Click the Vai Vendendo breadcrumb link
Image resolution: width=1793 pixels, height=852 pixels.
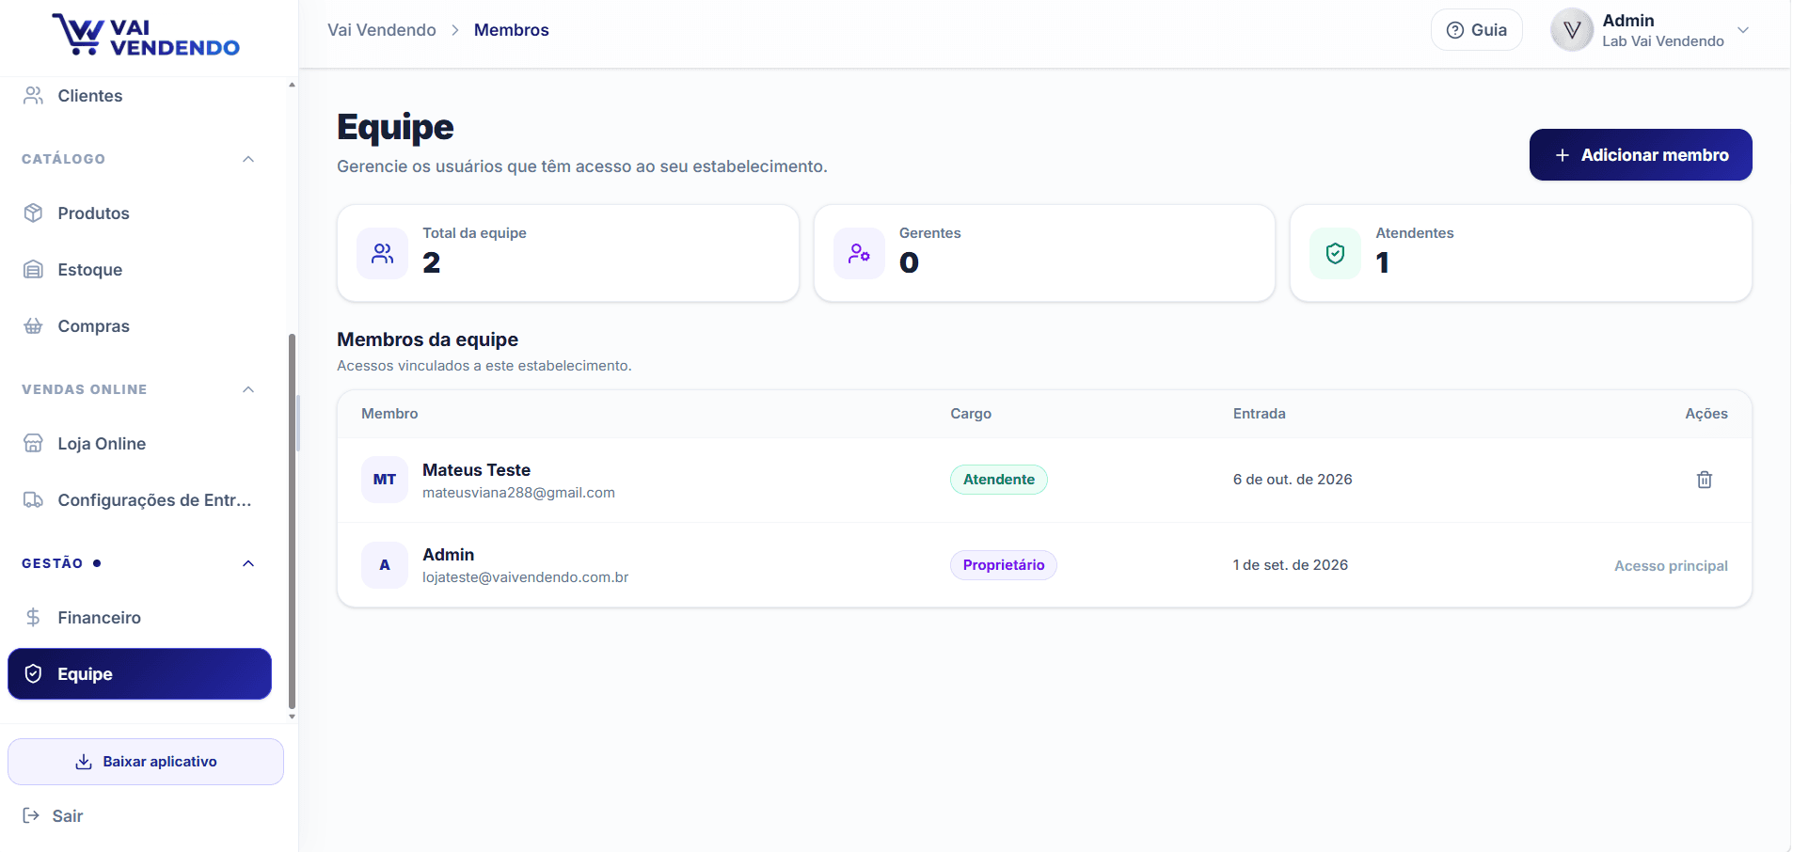point(382,30)
